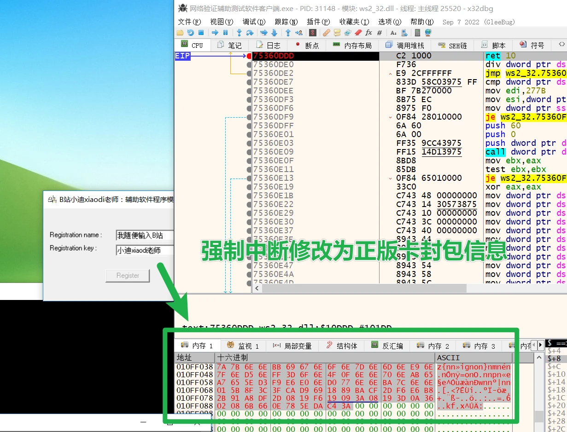Open the Patches bandage icon
The width and height of the screenshot is (567, 432).
[327, 33]
